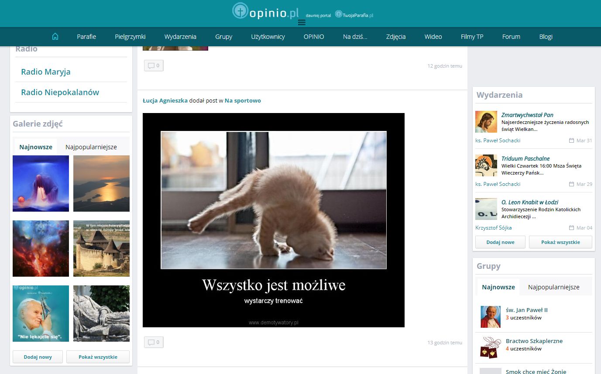Open Łucja Agnieszka's profile link

click(165, 100)
